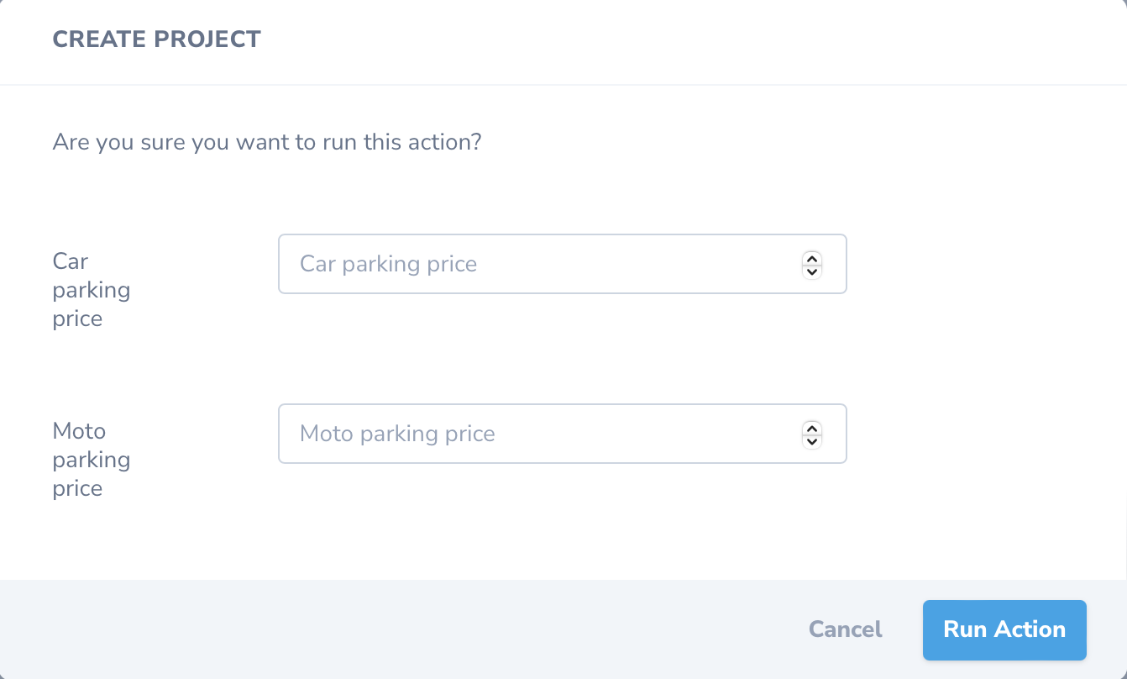
Task: Click the Moto parking price increment arrow
Action: pyautogui.click(x=811, y=428)
